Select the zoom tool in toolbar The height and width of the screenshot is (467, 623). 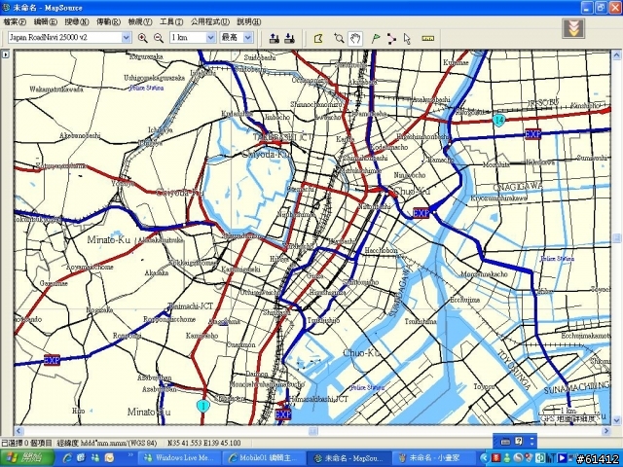click(339, 38)
